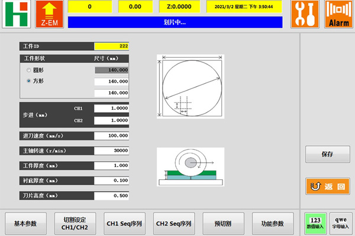The height and width of the screenshot is (236, 355).
Task: Go to the 功能参数 tab
Action: pyautogui.click(x=272, y=224)
